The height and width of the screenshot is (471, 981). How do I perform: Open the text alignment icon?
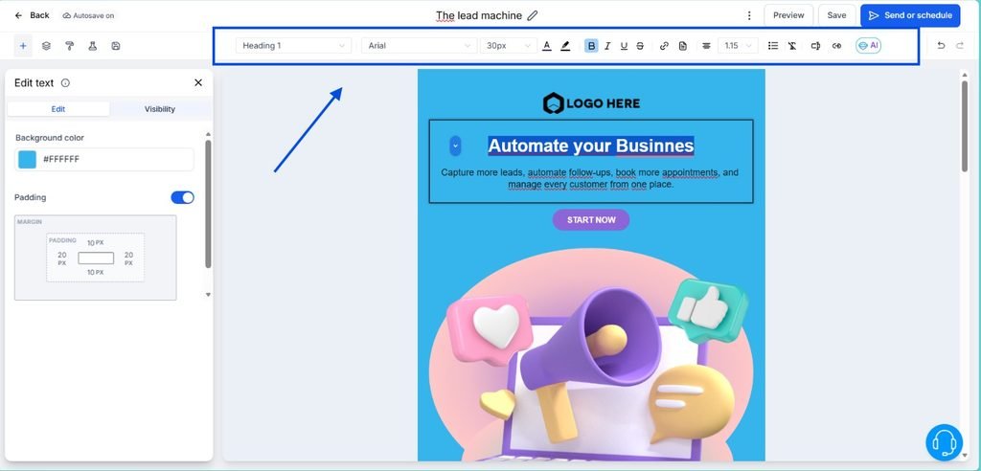[x=706, y=46]
